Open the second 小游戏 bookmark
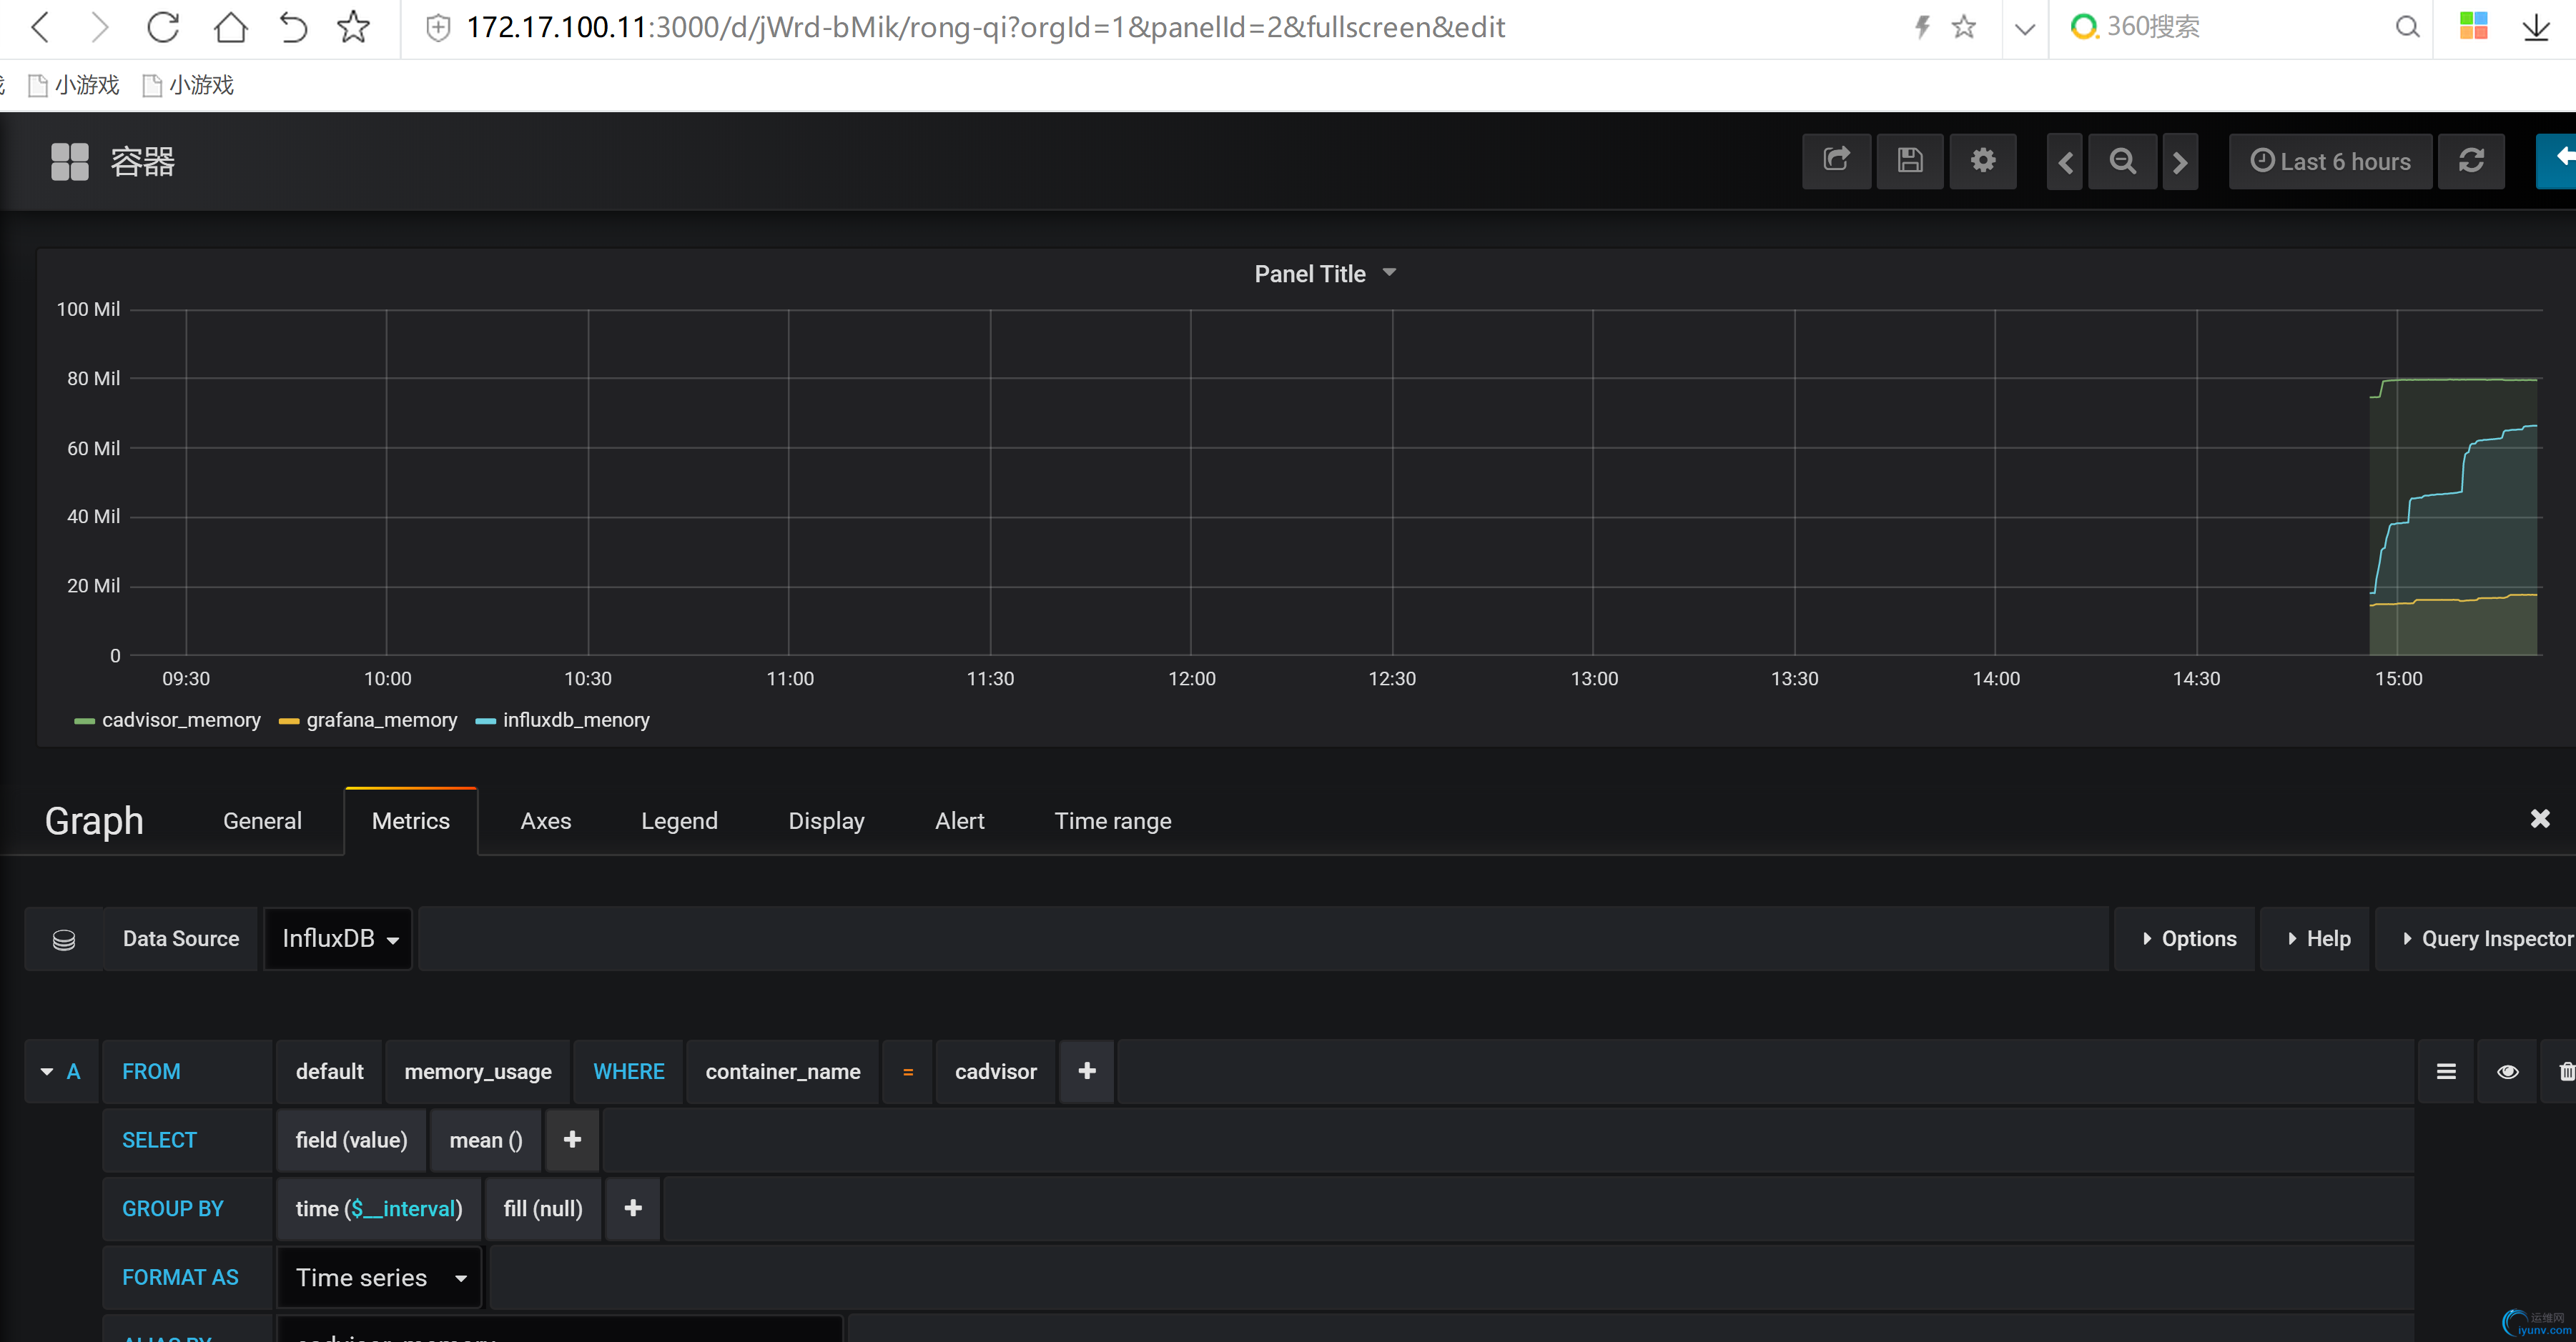 tap(188, 85)
